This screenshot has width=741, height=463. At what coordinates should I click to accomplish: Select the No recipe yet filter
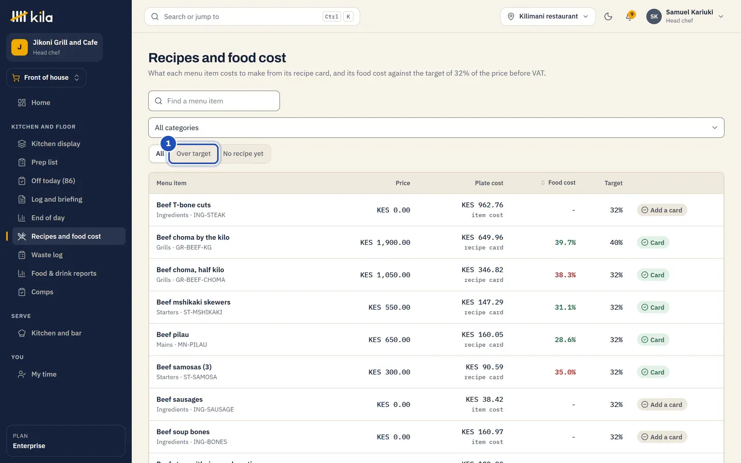coord(243,154)
